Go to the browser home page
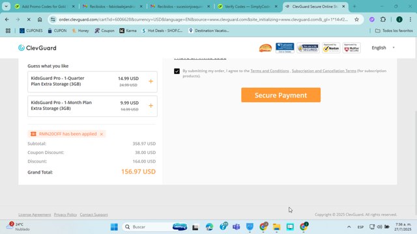This screenshot has width=417, height=234. [40, 19]
